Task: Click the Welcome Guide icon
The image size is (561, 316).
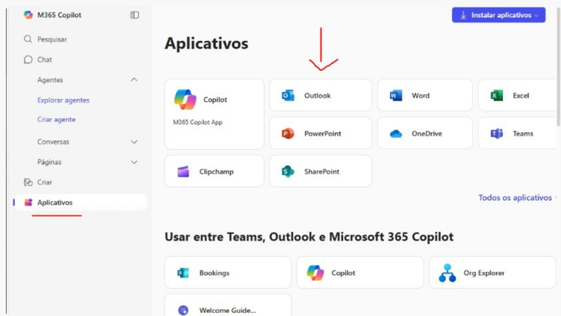Action: point(183,310)
